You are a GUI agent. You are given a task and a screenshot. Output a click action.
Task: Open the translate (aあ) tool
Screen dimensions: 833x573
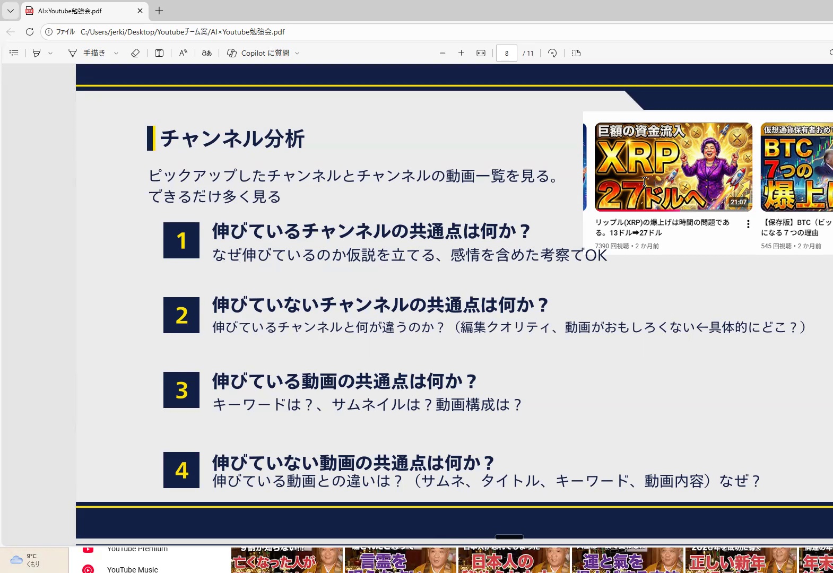(207, 53)
